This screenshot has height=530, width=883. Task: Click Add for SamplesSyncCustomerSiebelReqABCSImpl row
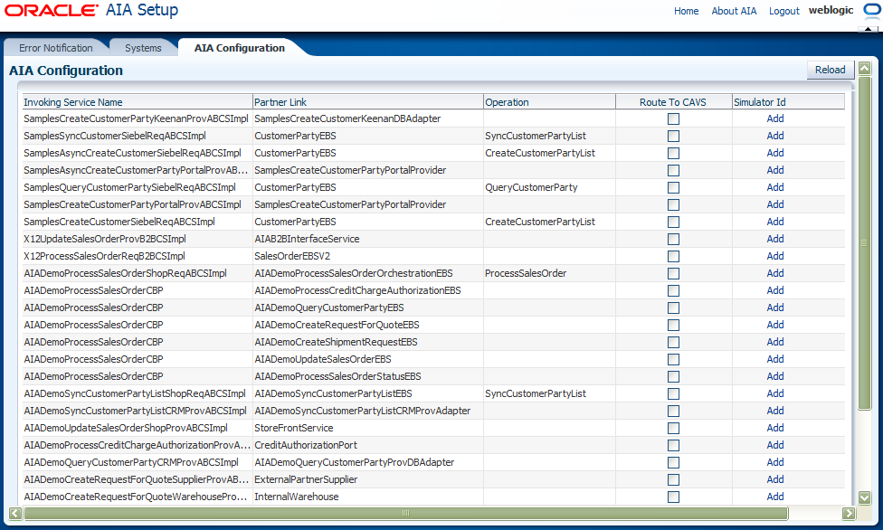click(x=774, y=136)
